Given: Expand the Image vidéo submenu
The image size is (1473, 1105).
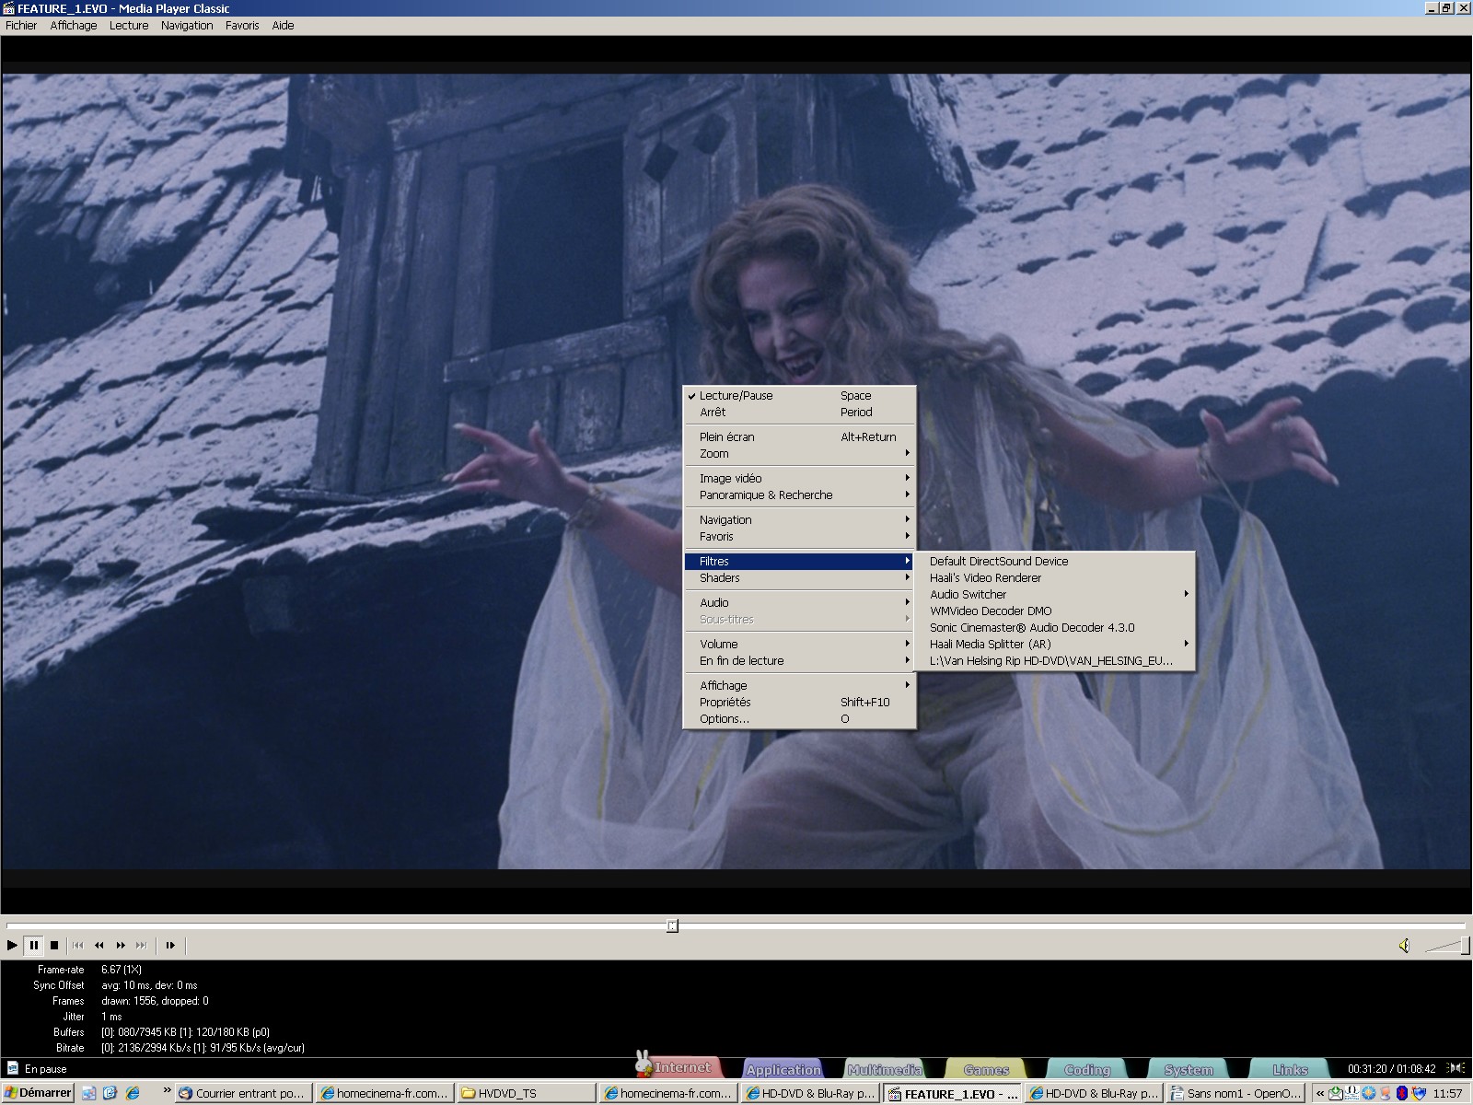Looking at the screenshot, I should (x=799, y=478).
